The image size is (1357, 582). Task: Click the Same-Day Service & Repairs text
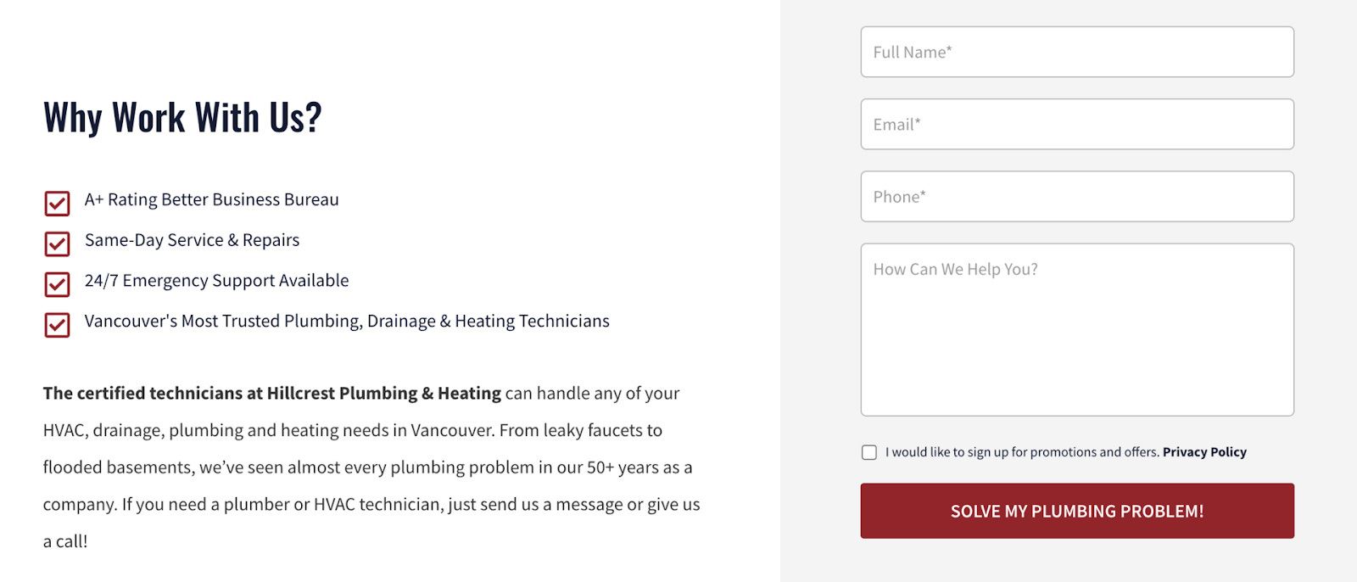(x=192, y=240)
